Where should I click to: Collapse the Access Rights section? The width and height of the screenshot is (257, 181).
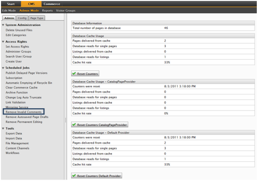pos(3,42)
